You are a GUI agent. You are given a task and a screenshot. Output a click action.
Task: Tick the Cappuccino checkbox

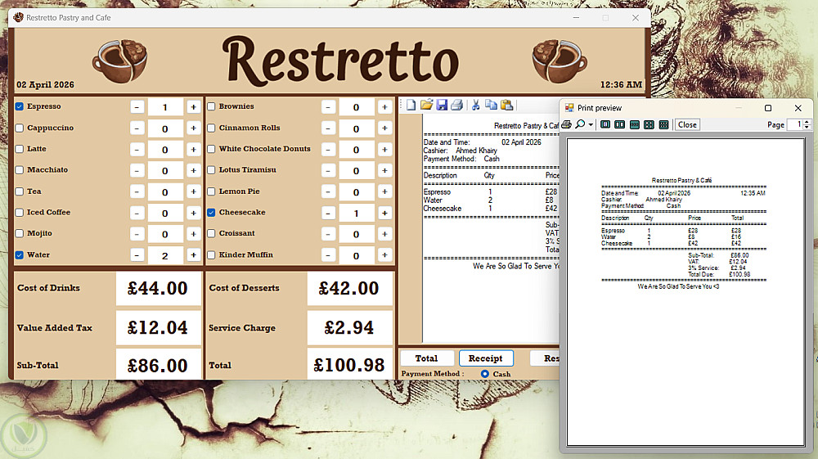pyautogui.click(x=20, y=128)
